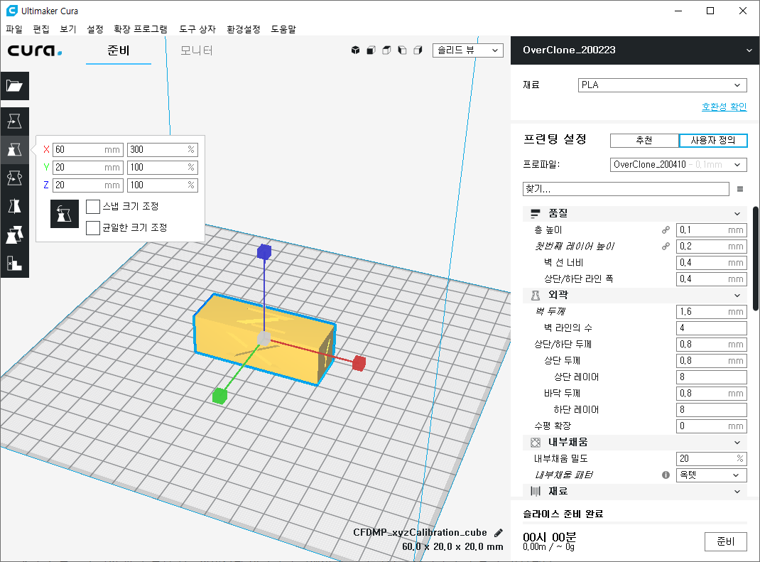The width and height of the screenshot is (760, 562).
Task: Expand the OverClone_200223 printer selector
Action: pos(635,50)
